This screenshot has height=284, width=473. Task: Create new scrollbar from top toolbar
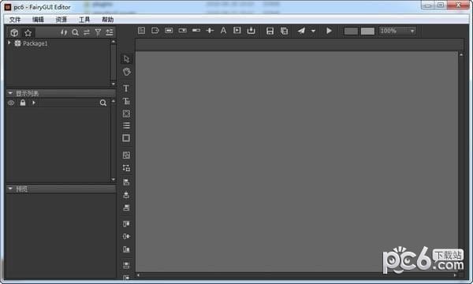pyautogui.click(x=210, y=31)
